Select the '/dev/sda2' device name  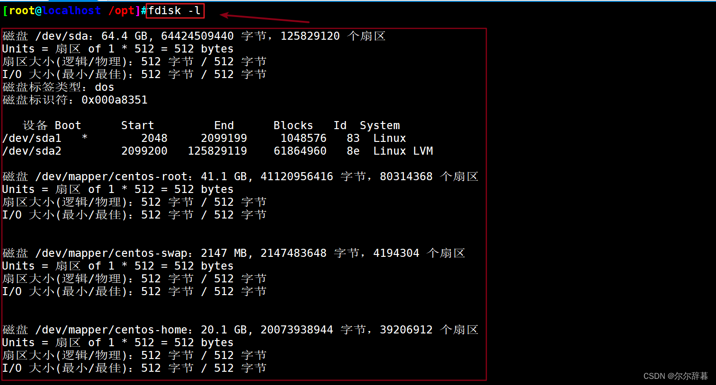[x=32, y=151]
